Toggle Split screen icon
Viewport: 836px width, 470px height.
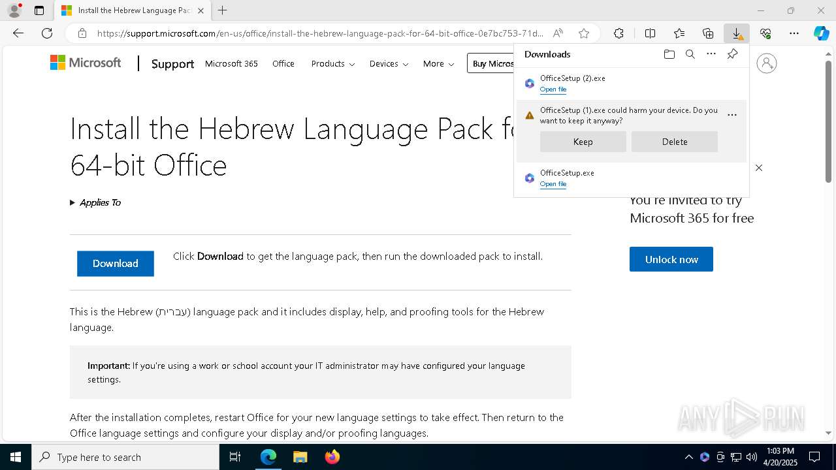[x=650, y=33]
